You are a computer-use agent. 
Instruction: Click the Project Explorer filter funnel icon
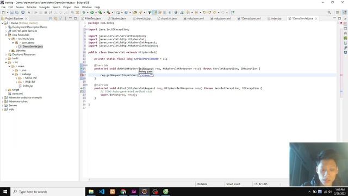click(60, 19)
